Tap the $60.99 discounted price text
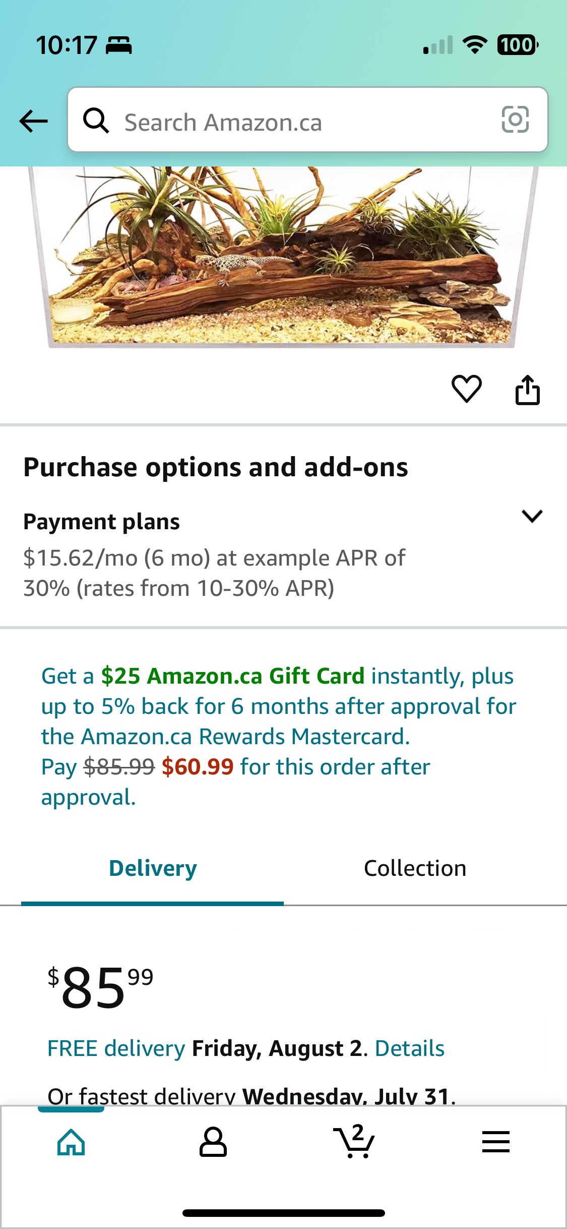The image size is (567, 1229). click(x=198, y=767)
